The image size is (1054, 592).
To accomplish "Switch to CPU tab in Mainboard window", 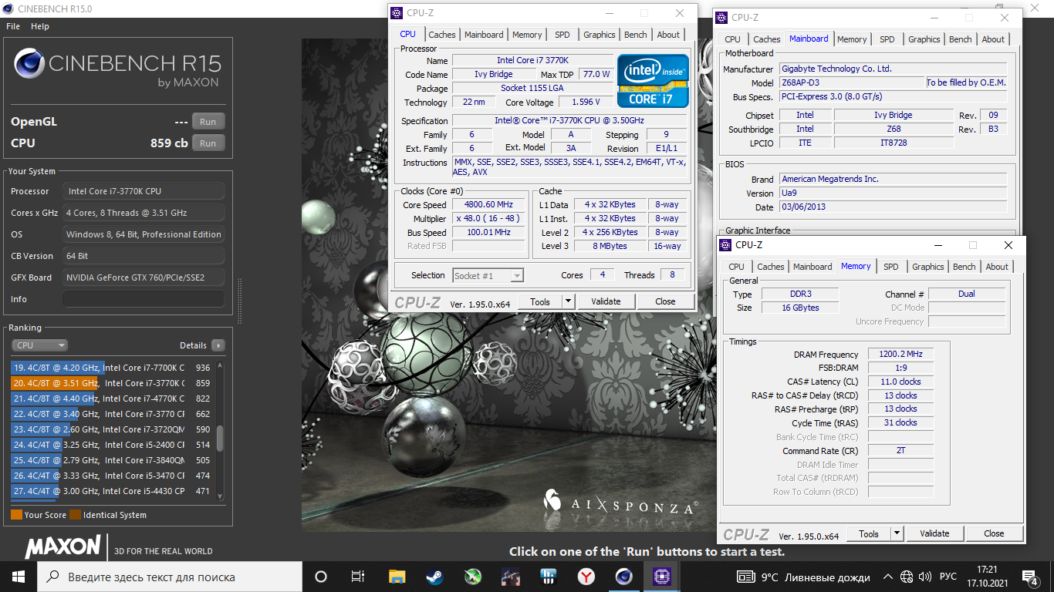I will point(732,39).
